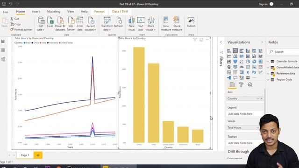Open the Fields well tab icon
This screenshot has width=299, height=168.
coord(232,85)
